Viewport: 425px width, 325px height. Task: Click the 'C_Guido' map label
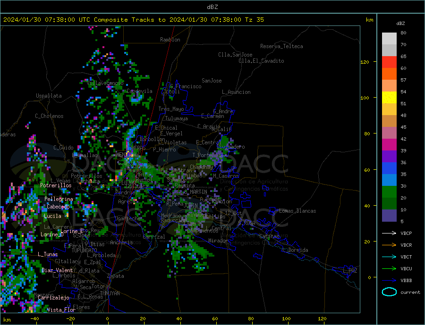63,148
